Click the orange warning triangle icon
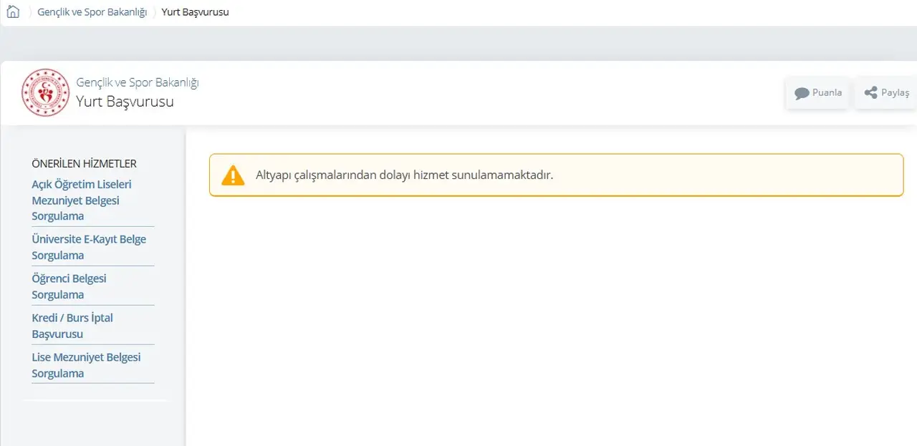 233,175
